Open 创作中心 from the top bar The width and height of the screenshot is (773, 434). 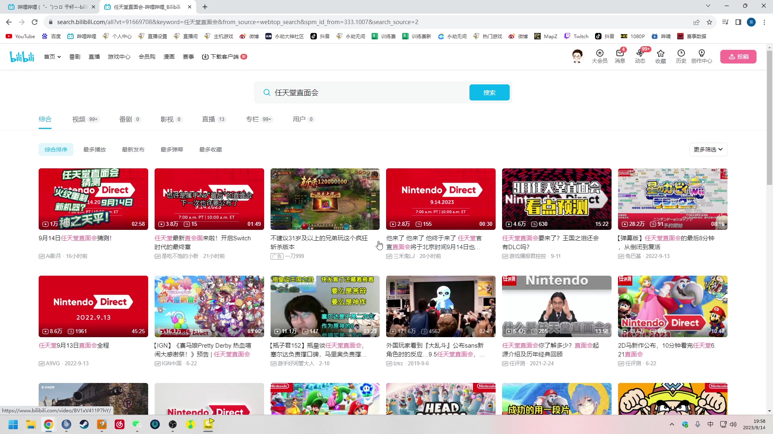(x=702, y=57)
